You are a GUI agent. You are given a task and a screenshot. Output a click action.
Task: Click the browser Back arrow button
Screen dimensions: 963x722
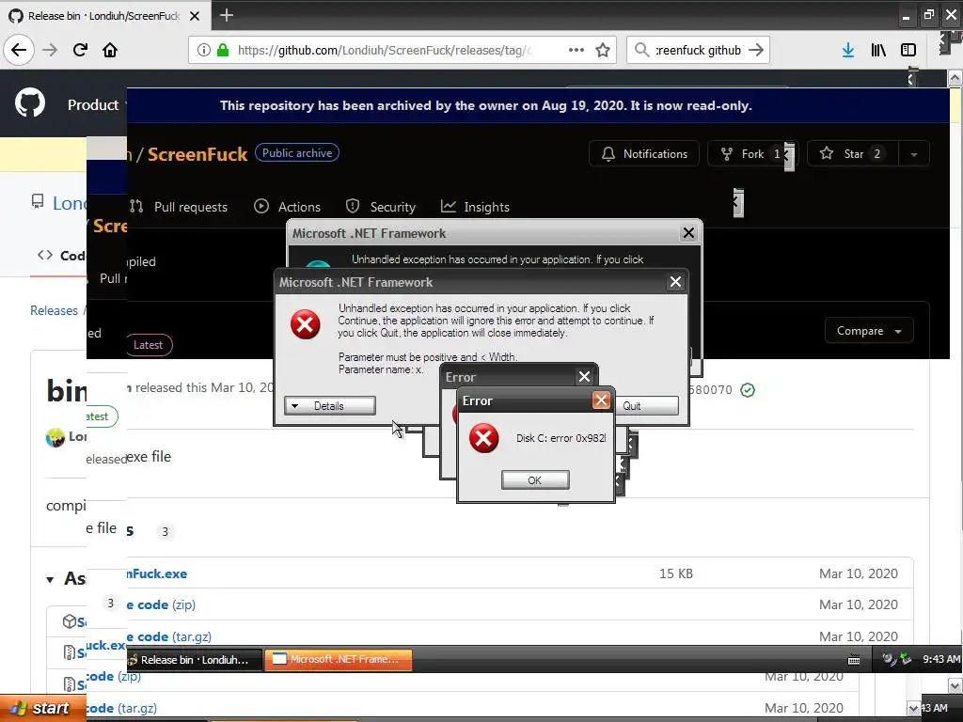pyautogui.click(x=19, y=50)
